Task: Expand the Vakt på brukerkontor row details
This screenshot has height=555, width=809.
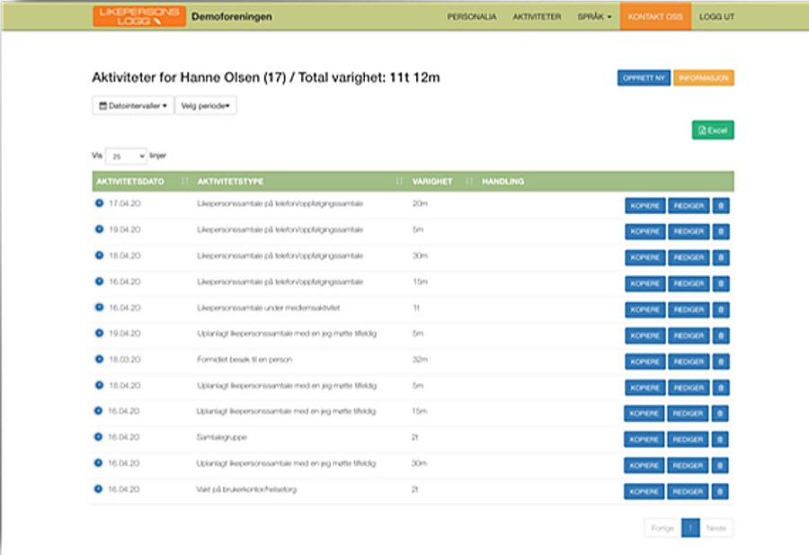Action: pyautogui.click(x=98, y=488)
